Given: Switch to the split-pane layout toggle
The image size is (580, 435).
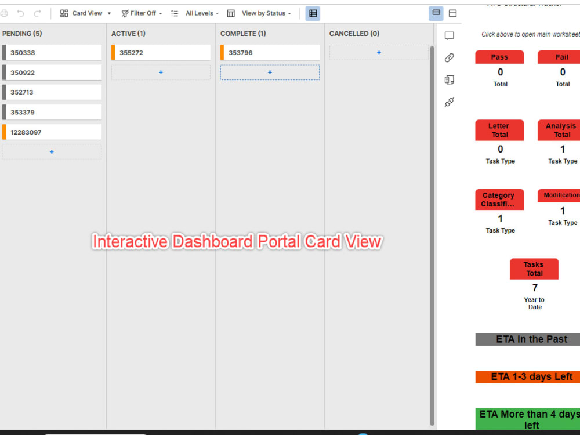Looking at the screenshot, I should pyautogui.click(x=452, y=13).
